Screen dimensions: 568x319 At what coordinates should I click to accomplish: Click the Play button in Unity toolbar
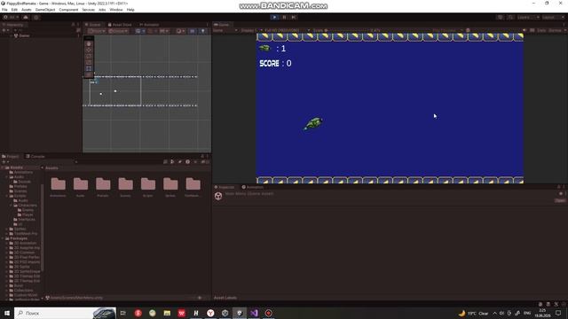274,17
